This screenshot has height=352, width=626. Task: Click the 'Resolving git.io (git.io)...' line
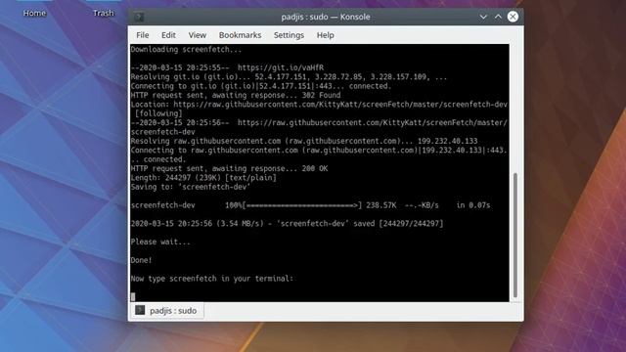pyautogui.click(x=290, y=77)
